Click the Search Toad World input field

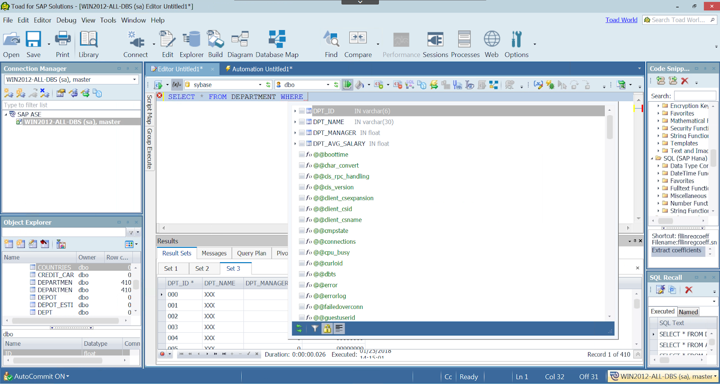pos(679,20)
